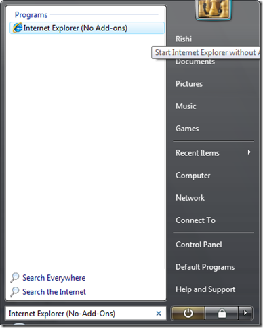
Task: Open Documents from the Start menu
Action: point(195,62)
